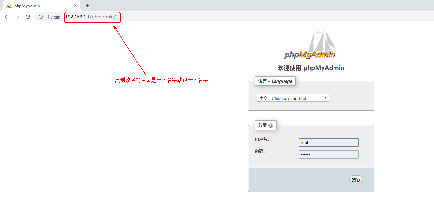Select 中文 - Chinese simplified in the combo box
Viewport: 434px width, 224px height.
click(288, 98)
